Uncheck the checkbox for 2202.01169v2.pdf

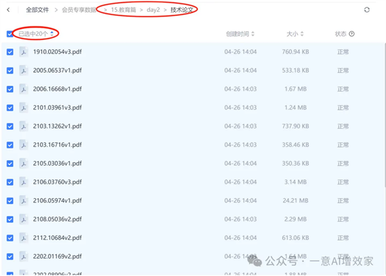click(10, 257)
